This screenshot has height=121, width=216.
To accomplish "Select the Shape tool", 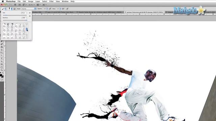I will click(x=2, y=64).
